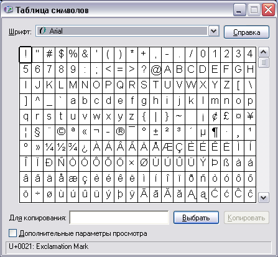Select the % percent sign cell
Image resolution: width=278 pixels, height=257 pixels.
pos(73,55)
